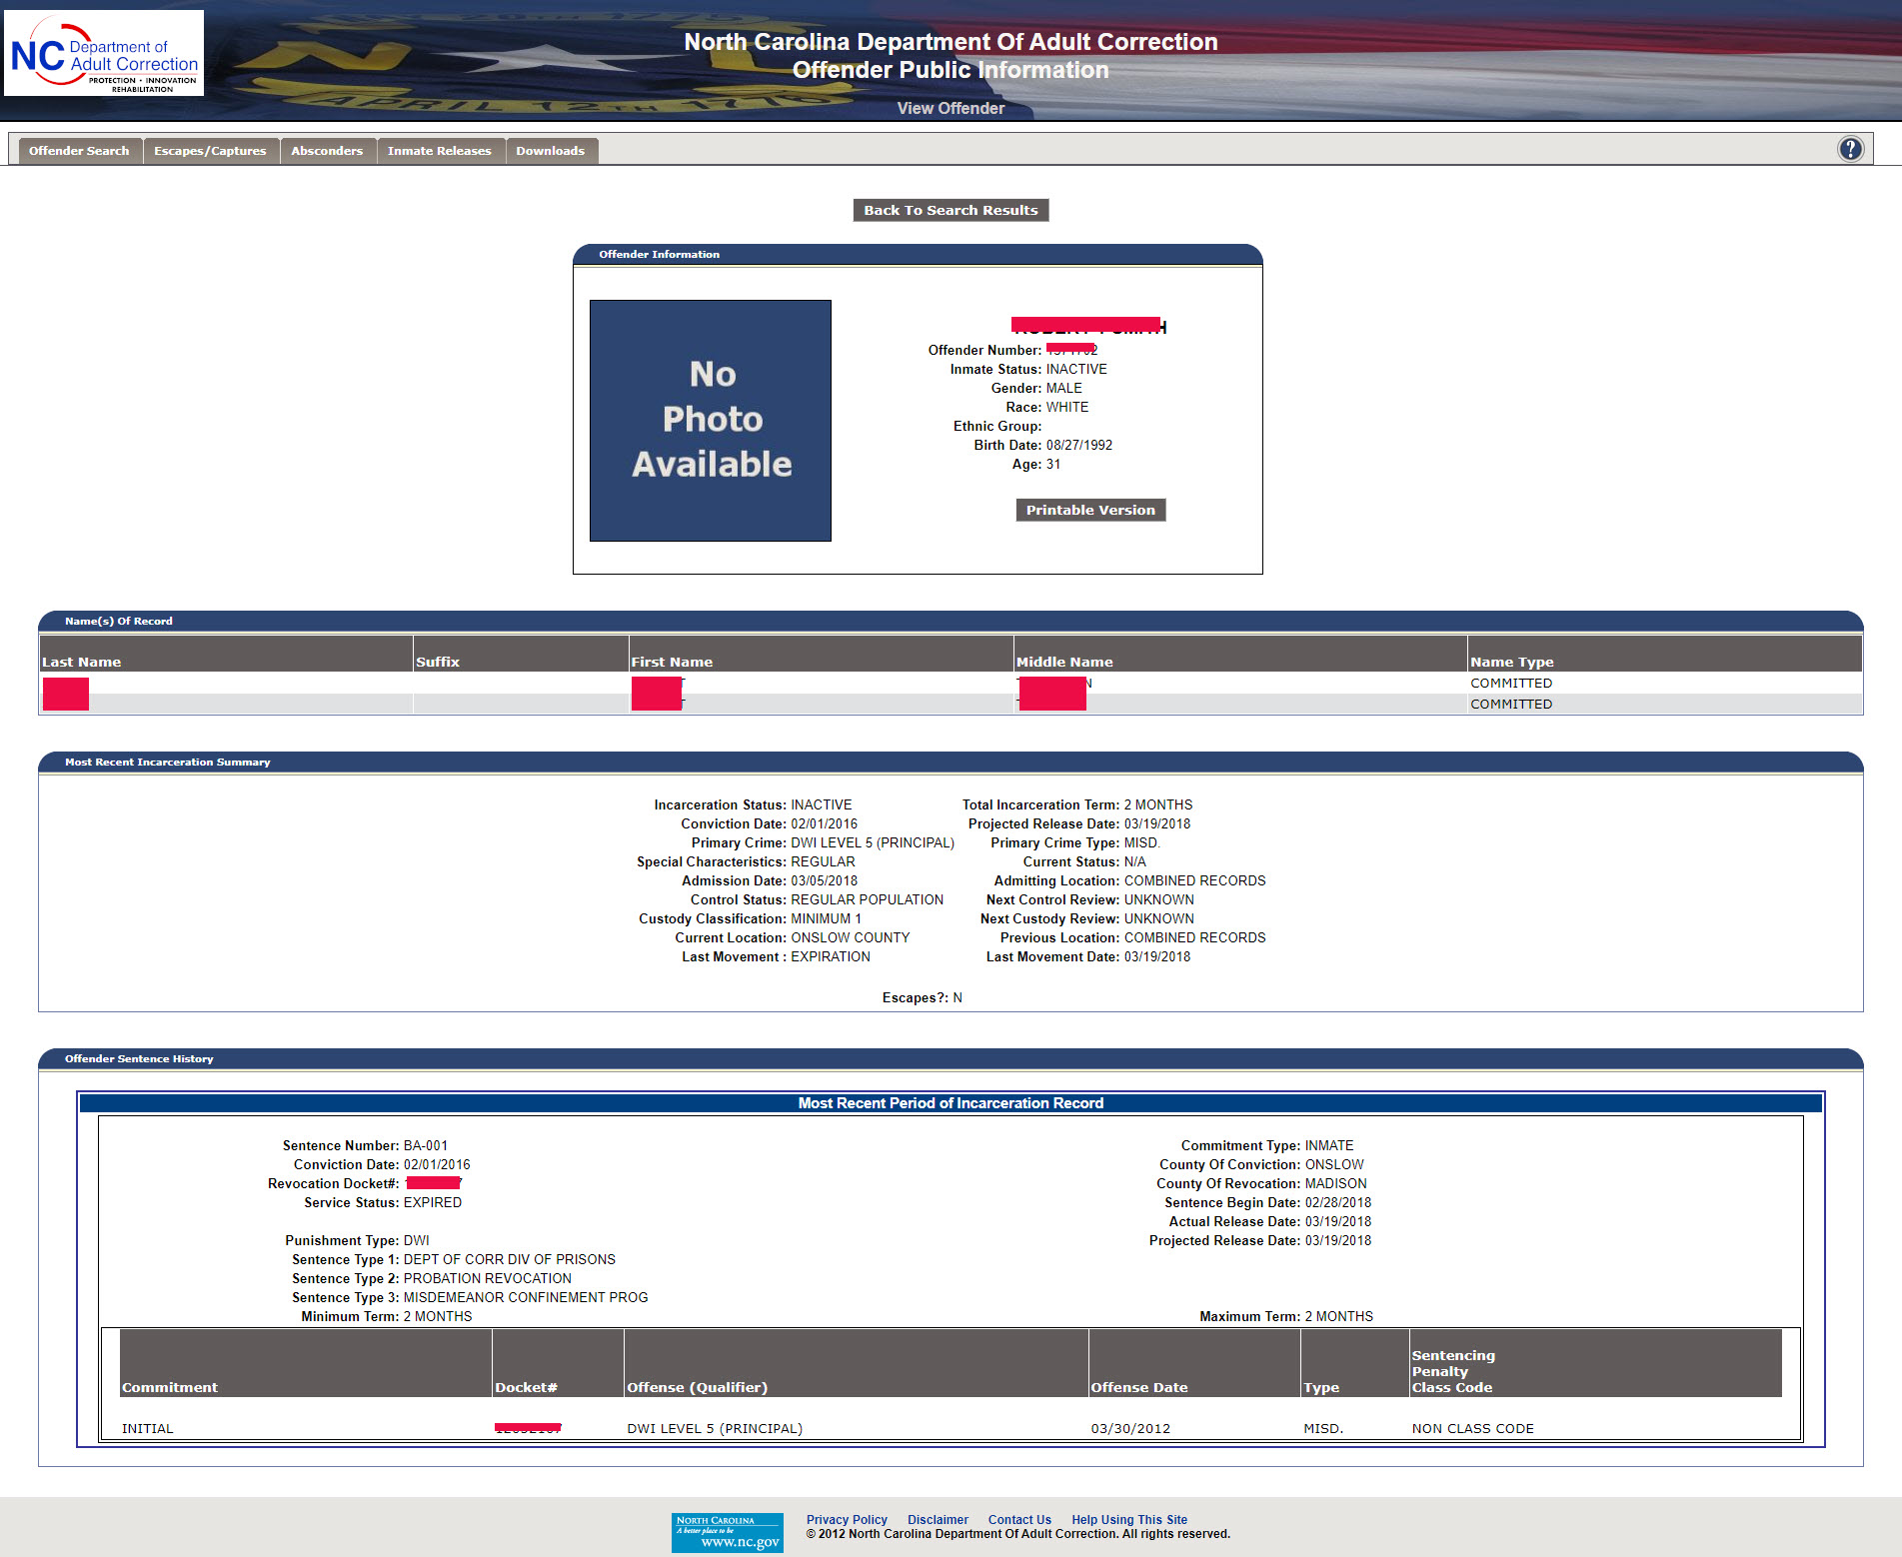The width and height of the screenshot is (1902, 1557).
Task: Click the Most Recent Period of Incarceration Record bar
Action: tap(951, 1103)
